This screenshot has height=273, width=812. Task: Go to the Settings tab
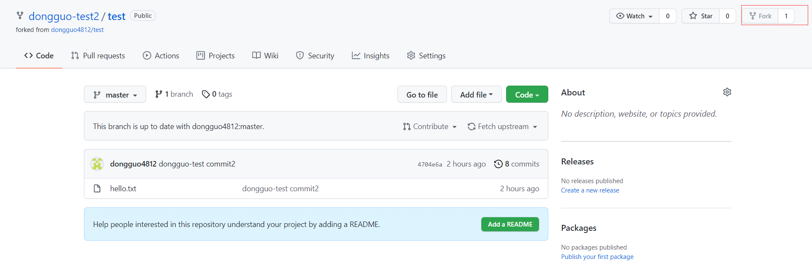(426, 56)
